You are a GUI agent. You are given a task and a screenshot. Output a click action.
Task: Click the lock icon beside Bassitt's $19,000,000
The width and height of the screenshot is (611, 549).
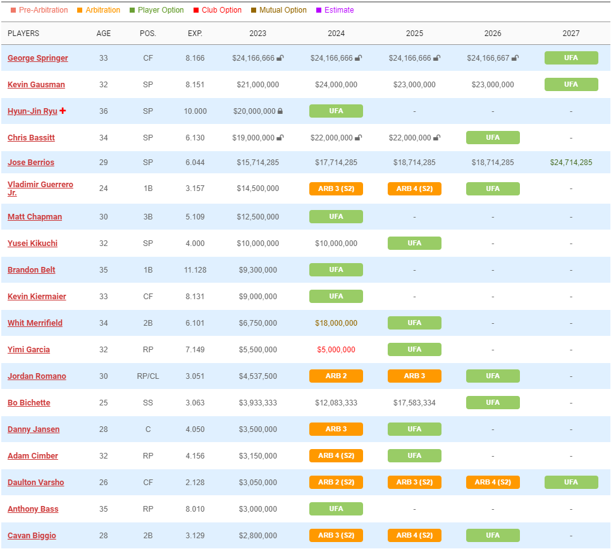pos(280,137)
